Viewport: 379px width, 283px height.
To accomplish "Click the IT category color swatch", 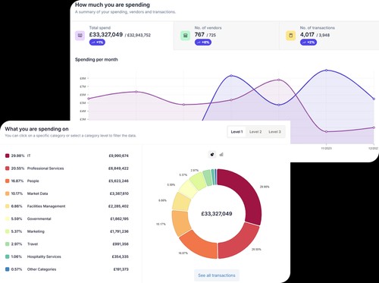I will click(7, 156).
